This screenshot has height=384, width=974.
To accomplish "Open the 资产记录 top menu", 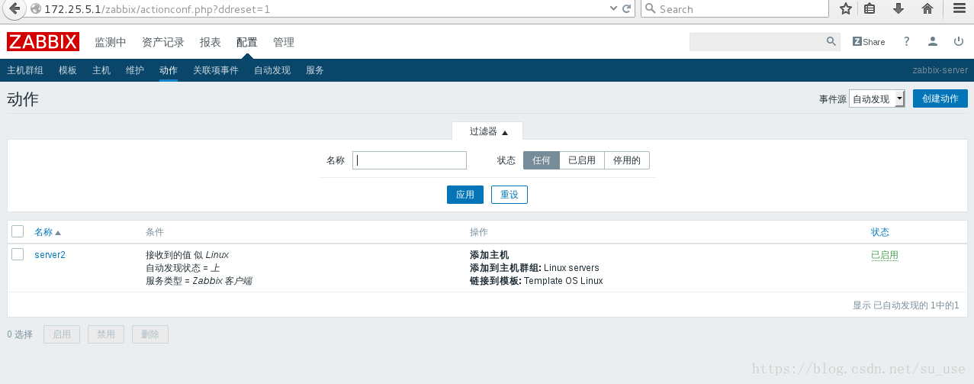I will click(x=163, y=42).
